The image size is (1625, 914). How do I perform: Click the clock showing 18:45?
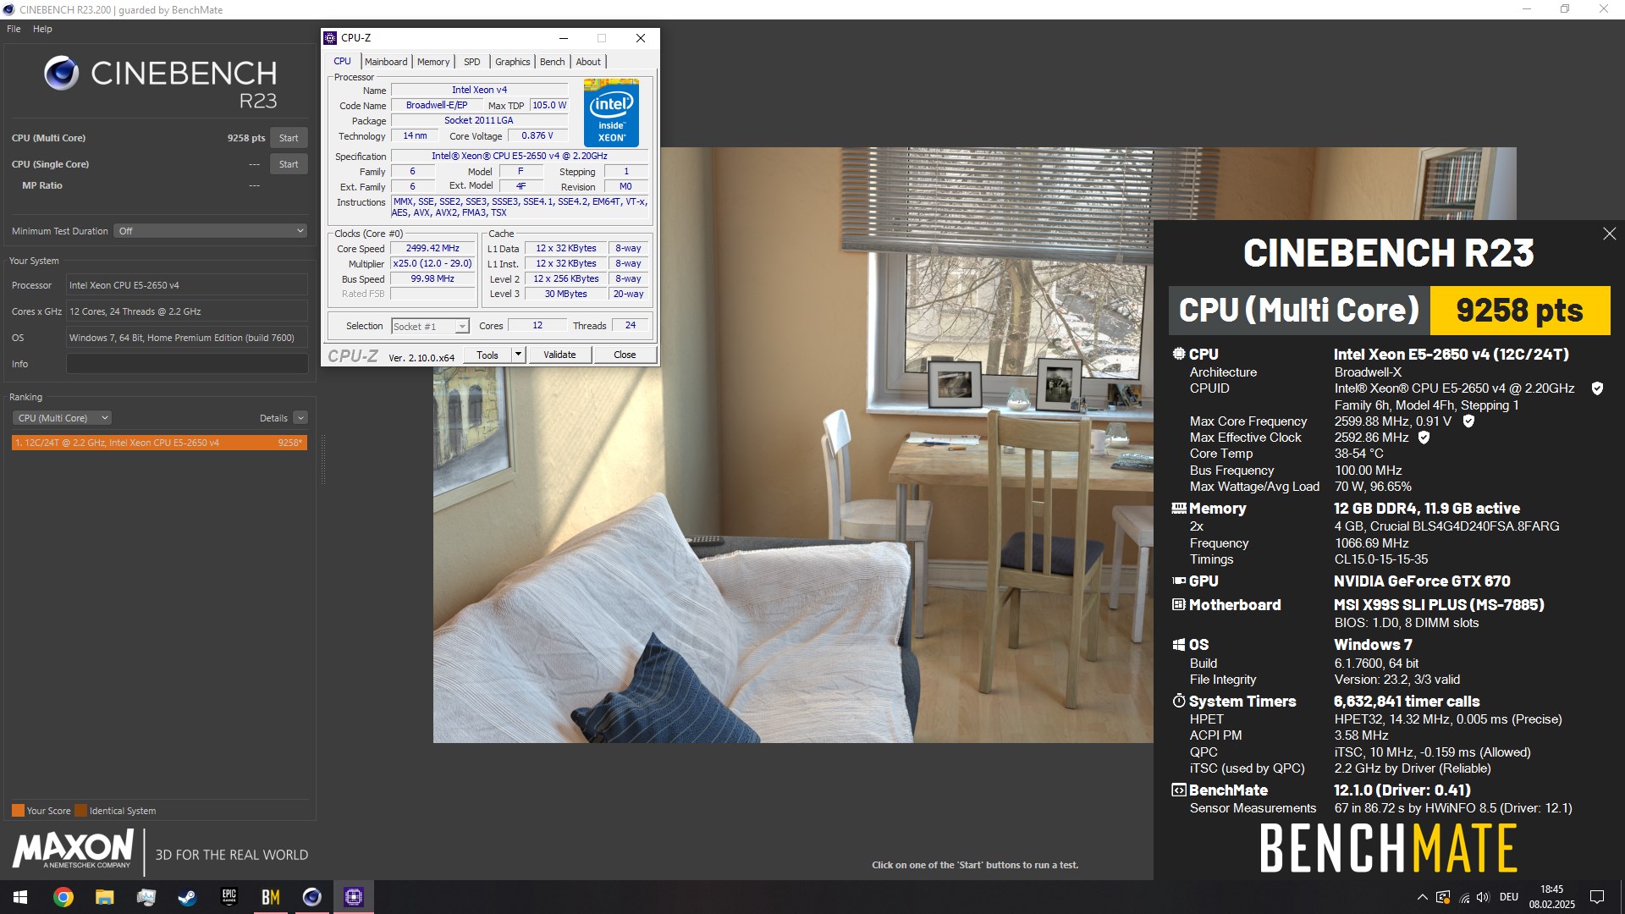(1551, 889)
